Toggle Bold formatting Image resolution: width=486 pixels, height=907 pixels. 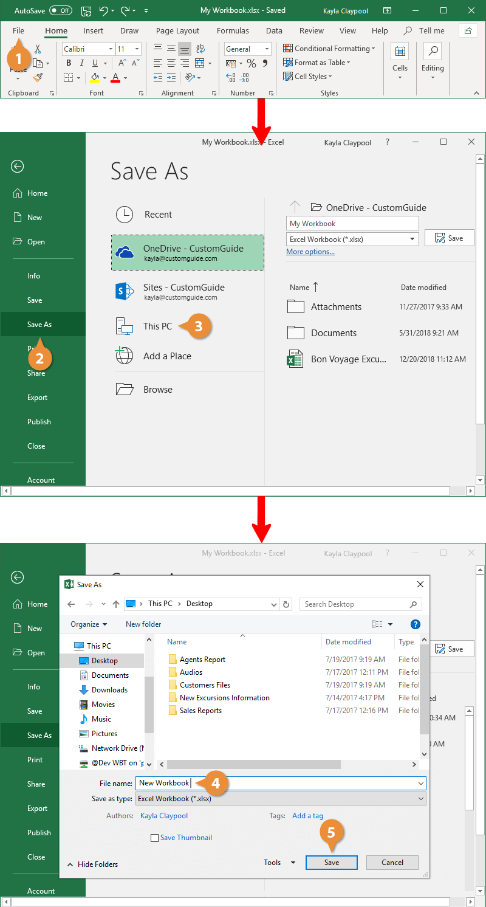click(x=68, y=63)
